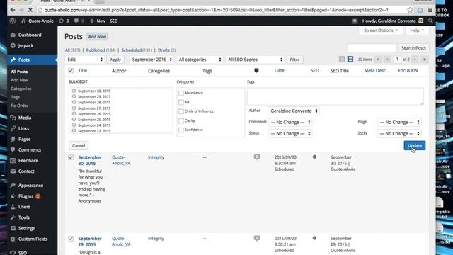Click the Update button
Image resolution: width=453 pixels, height=255 pixels.
414,145
